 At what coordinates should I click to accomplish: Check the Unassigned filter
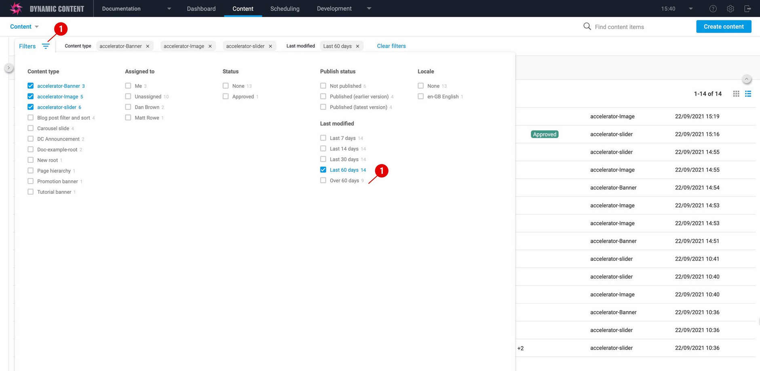pos(128,96)
